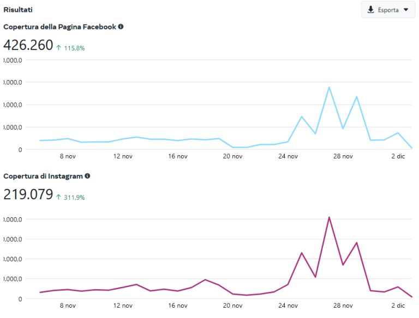Click the 219.079 Instagram reach value
Image resolution: width=419 pixels, height=318 pixels.
coord(28,194)
